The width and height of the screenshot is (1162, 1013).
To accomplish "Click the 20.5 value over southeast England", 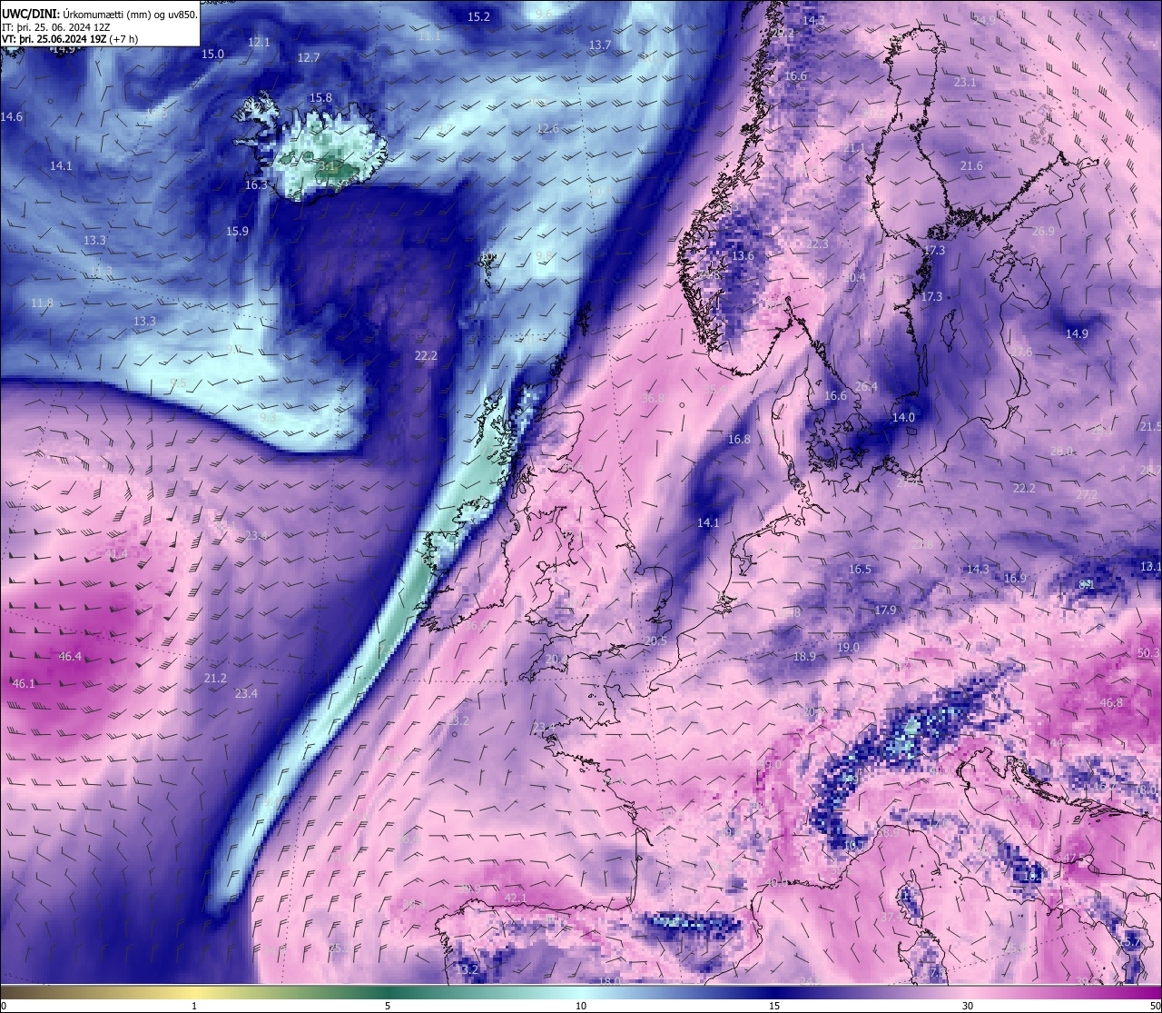I will point(655,641).
